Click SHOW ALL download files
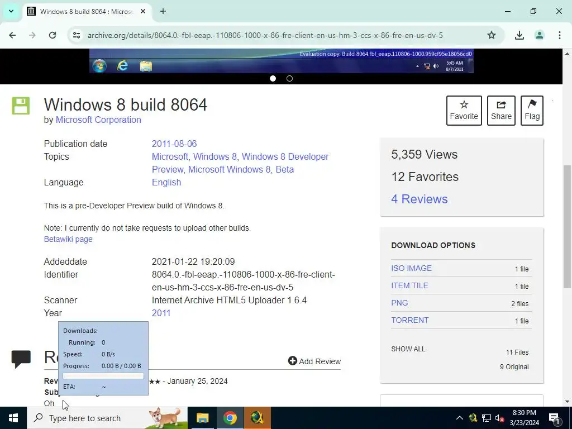Screen dimensions: 572x429 coord(408,349)
